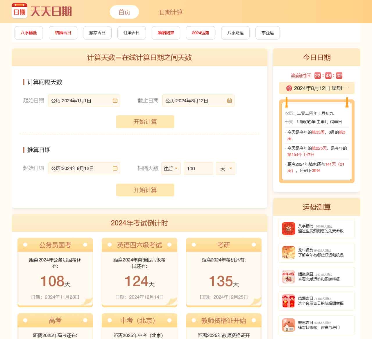
Task: Click the 八字精批 red fortune icon
Action: tap(288, 229)
